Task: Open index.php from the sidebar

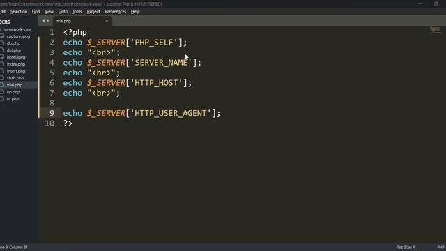Action: (x=16, y=64)
